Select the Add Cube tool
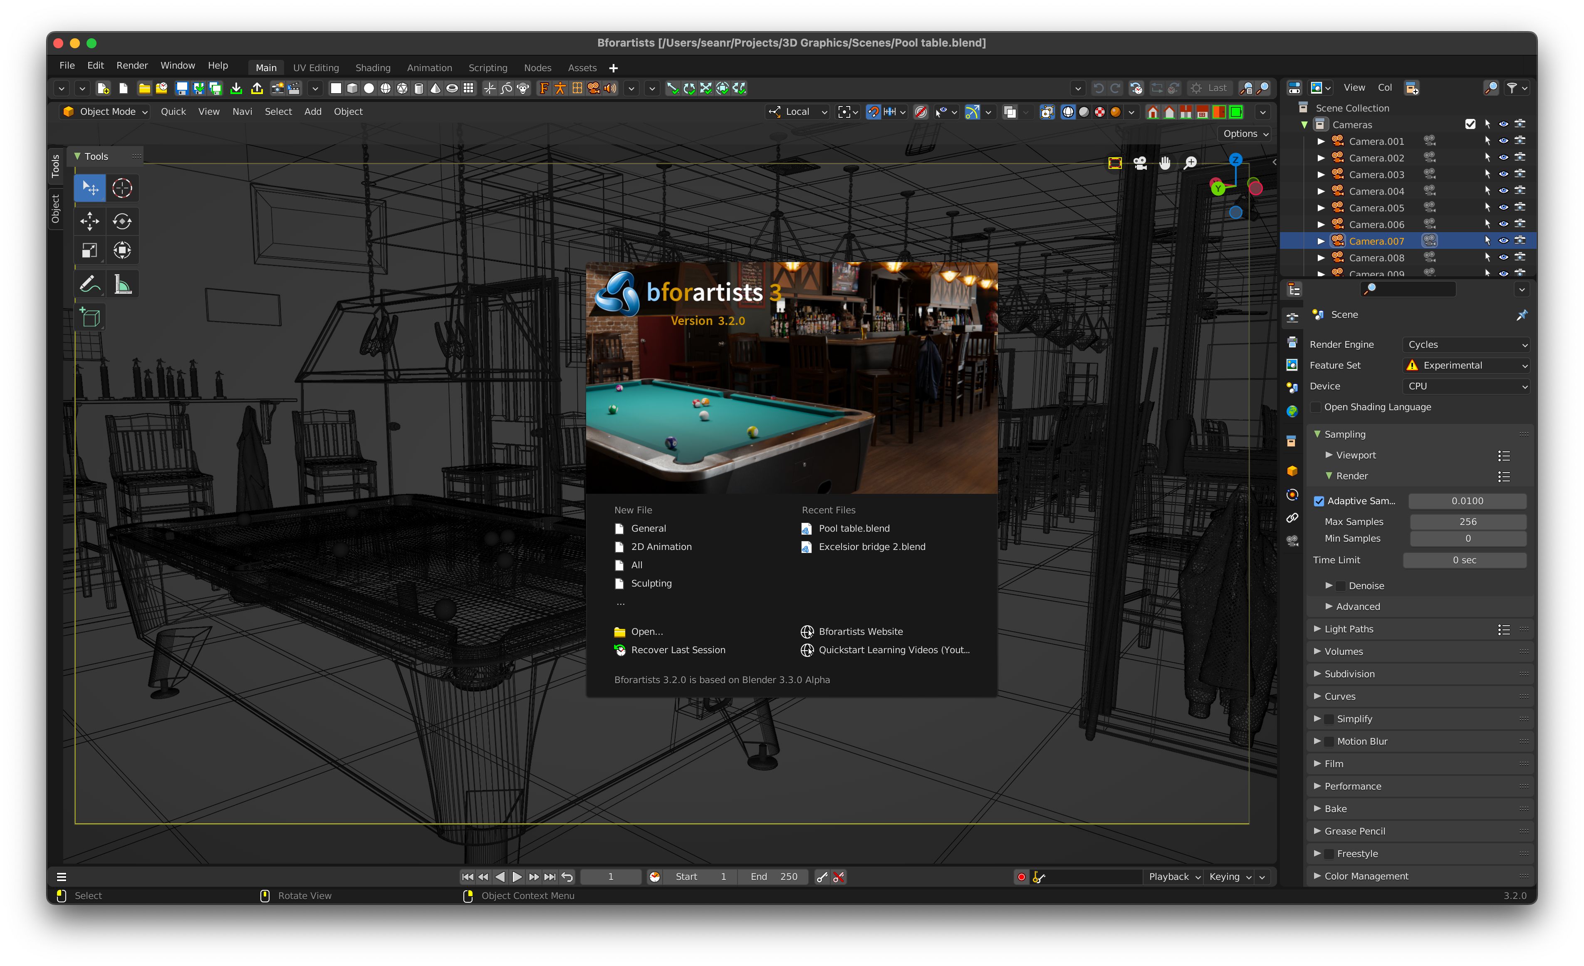Screen dimensions: 1584x966 pos(89,318)
